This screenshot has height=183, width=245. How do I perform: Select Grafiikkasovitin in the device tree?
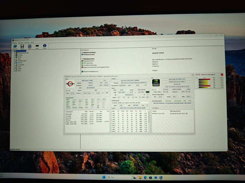(x=22, y=61)
